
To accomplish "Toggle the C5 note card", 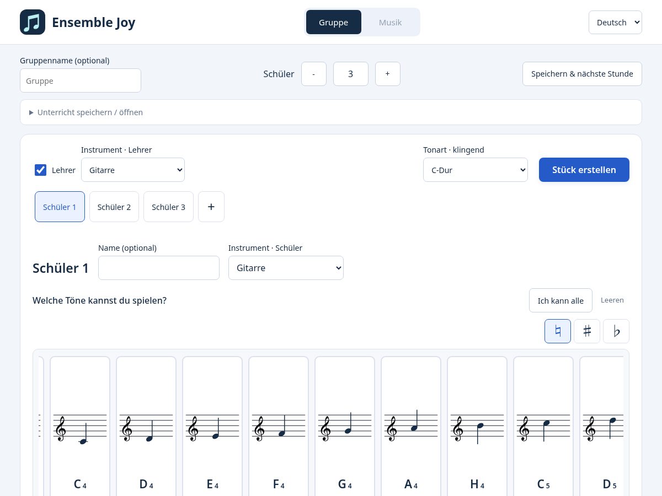I will point(543,426).
